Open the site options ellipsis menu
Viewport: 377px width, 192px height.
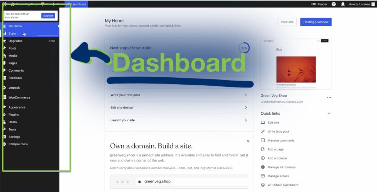pyautogui.click(x=329, y=97)
